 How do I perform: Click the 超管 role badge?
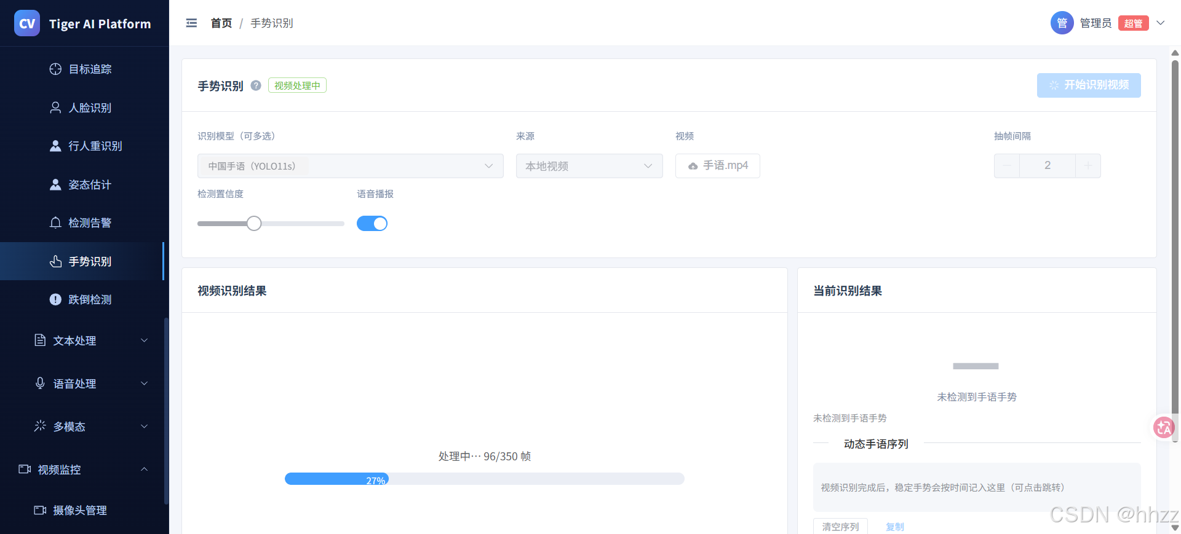click(x=1133, y=23)
